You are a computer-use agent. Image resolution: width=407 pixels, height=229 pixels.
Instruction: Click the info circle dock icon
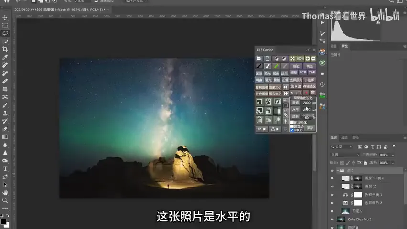(x=322, y=84)
